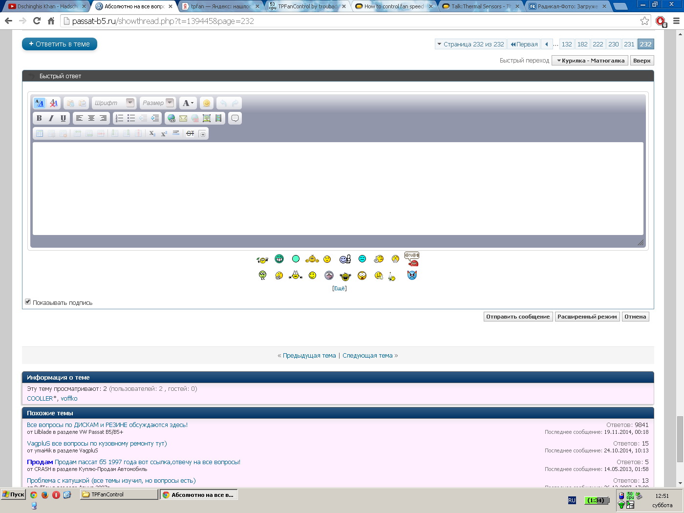The image size is (684, 513).
Task: Click inside the quick reply text area
Action: (338, 188)
